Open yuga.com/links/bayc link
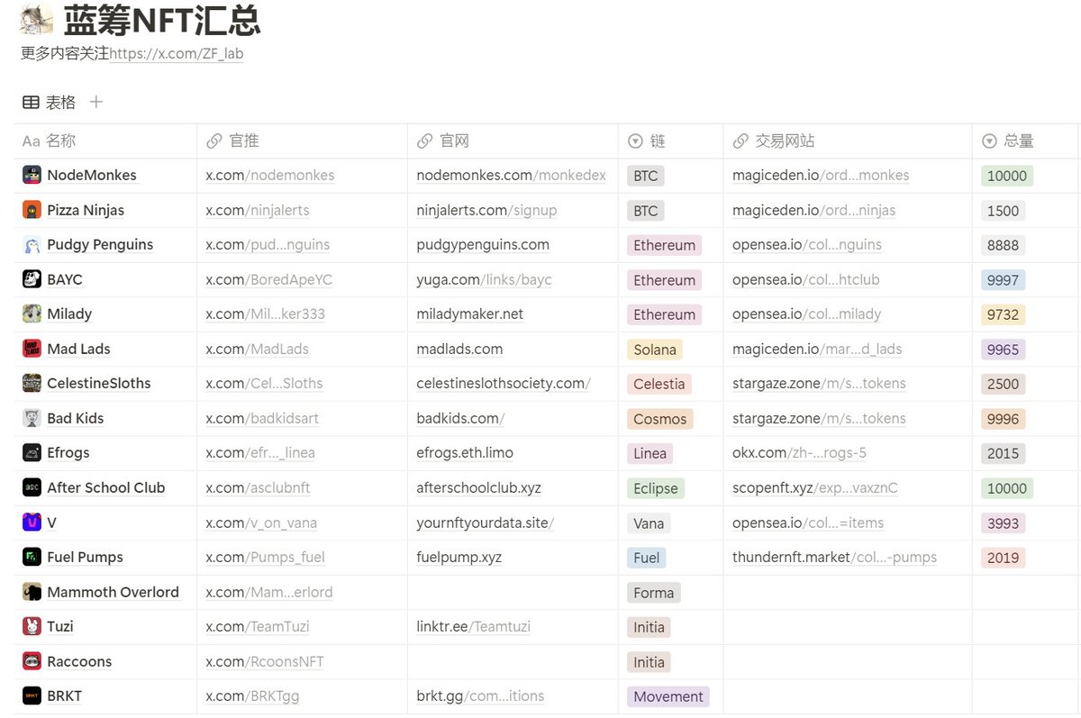 (x=484, y=279)
